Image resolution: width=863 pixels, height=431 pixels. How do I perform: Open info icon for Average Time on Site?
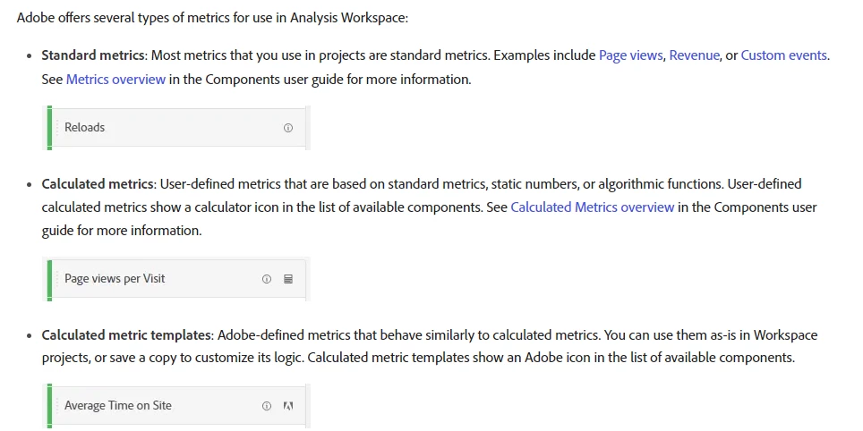267,406
